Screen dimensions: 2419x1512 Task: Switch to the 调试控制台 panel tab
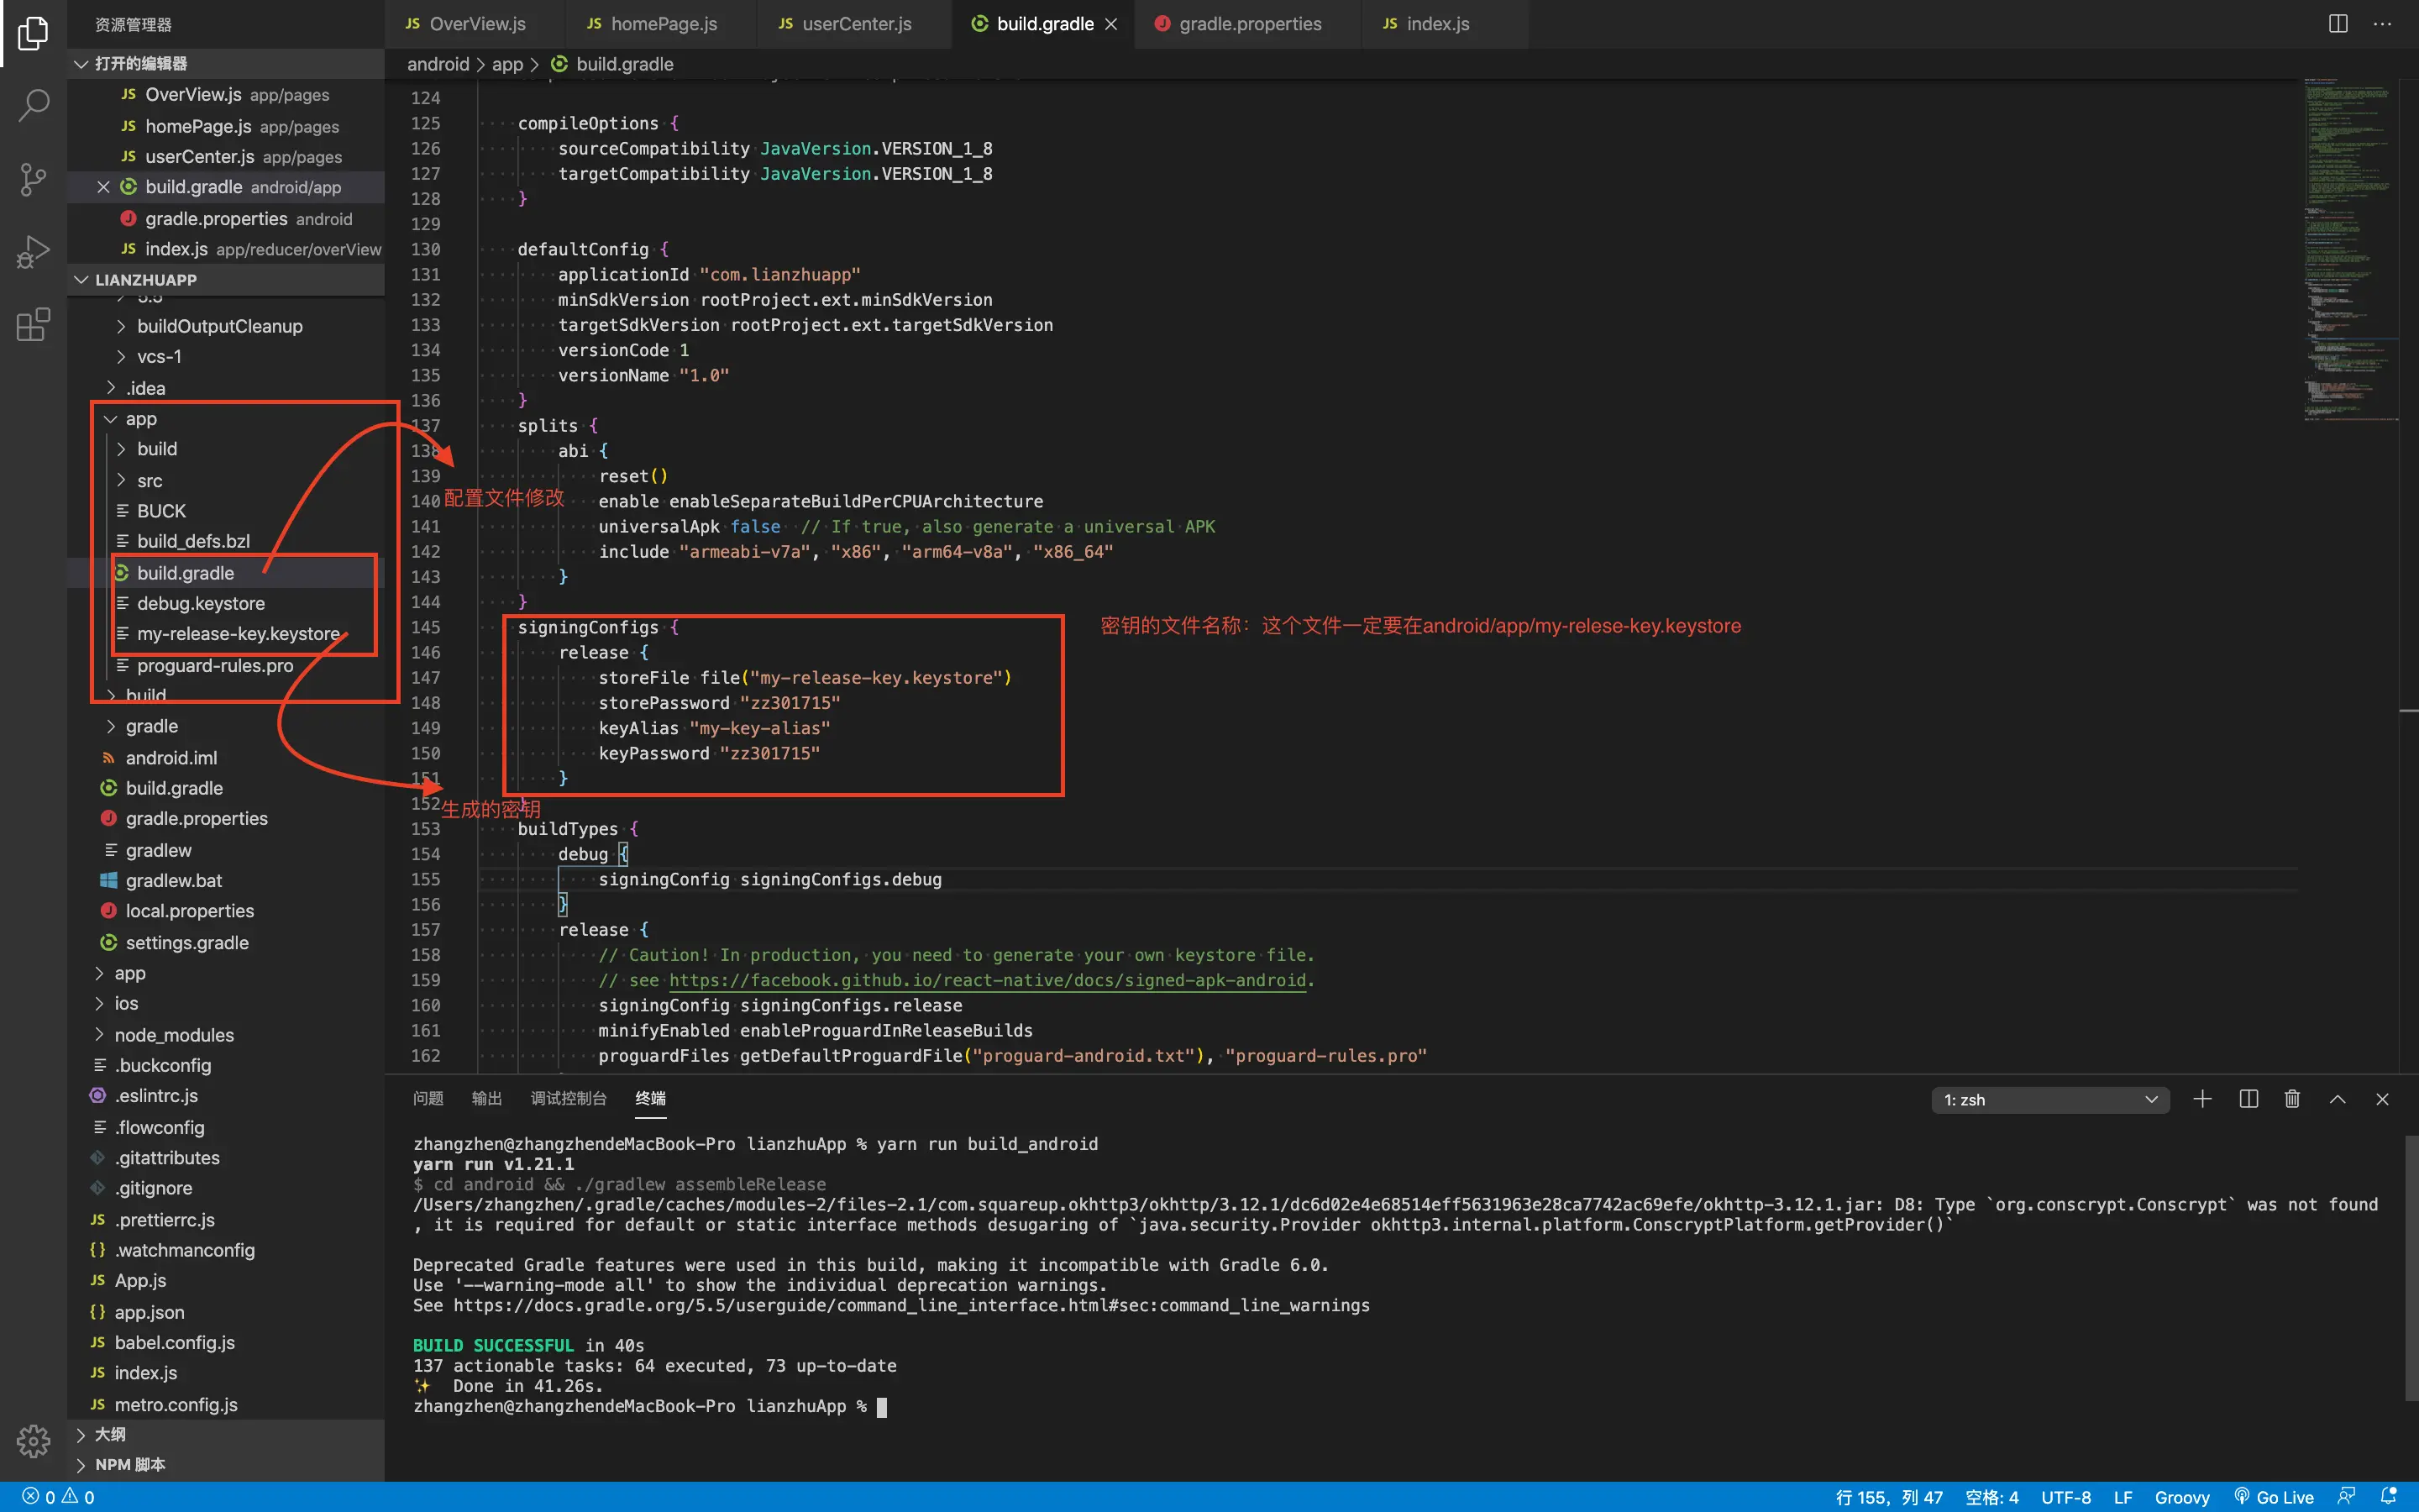[568, 1098]
